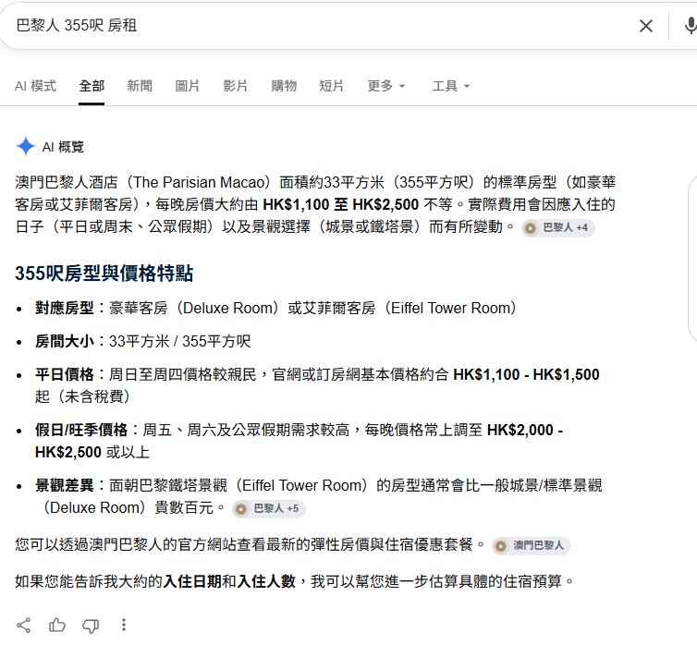Open the 澳門巴黎人 source chip
Viewport: 697px width, 645px height.
532,545
